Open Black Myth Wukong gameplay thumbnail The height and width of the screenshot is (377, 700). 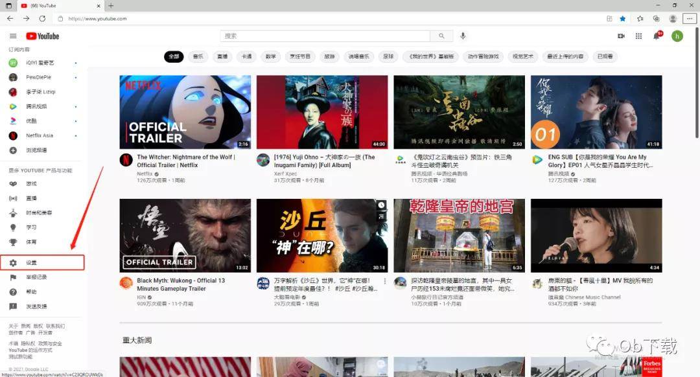tap(185, 236)
